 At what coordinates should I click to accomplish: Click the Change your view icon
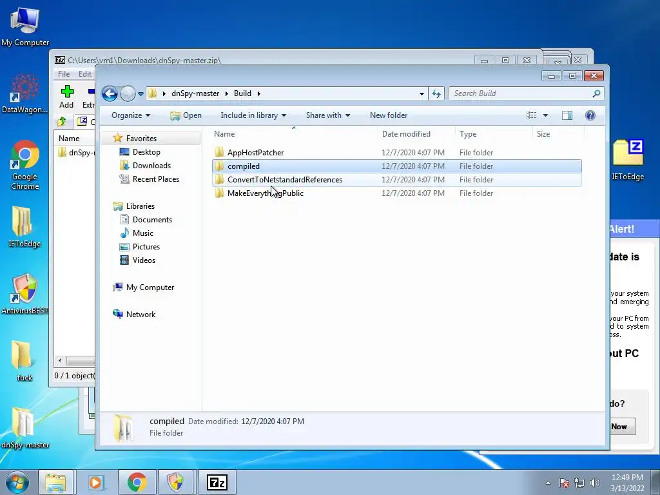click(532, 115)
